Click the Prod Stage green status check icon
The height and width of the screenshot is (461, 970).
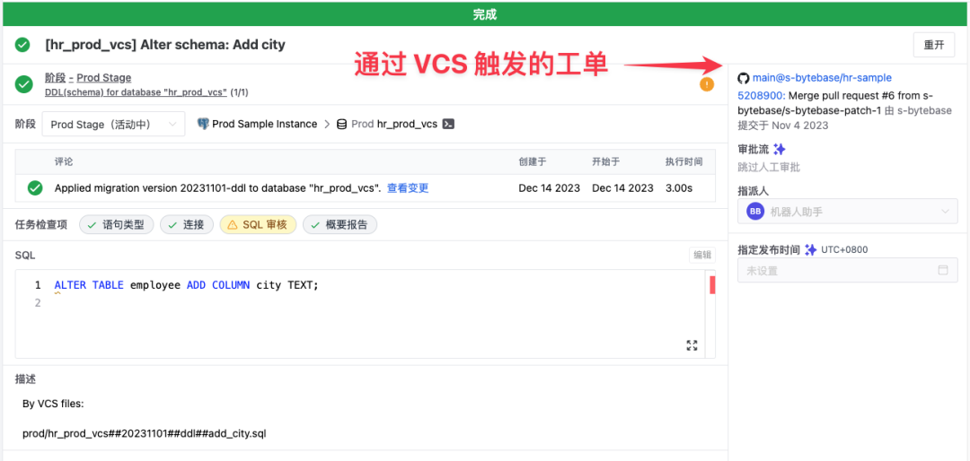coord(24,84)
